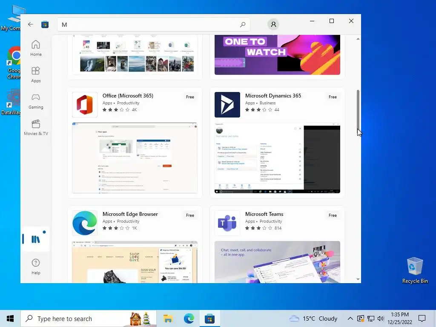Select the Google Chrome desktop shortcut

pyautogui.click(x=14, y=63)
